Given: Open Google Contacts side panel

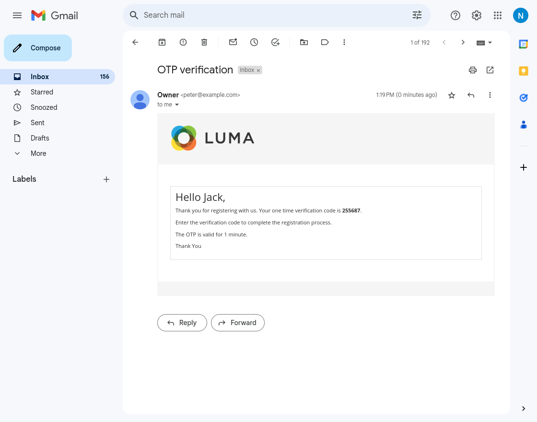Looking at the screenshot, I should pos(524,125).
